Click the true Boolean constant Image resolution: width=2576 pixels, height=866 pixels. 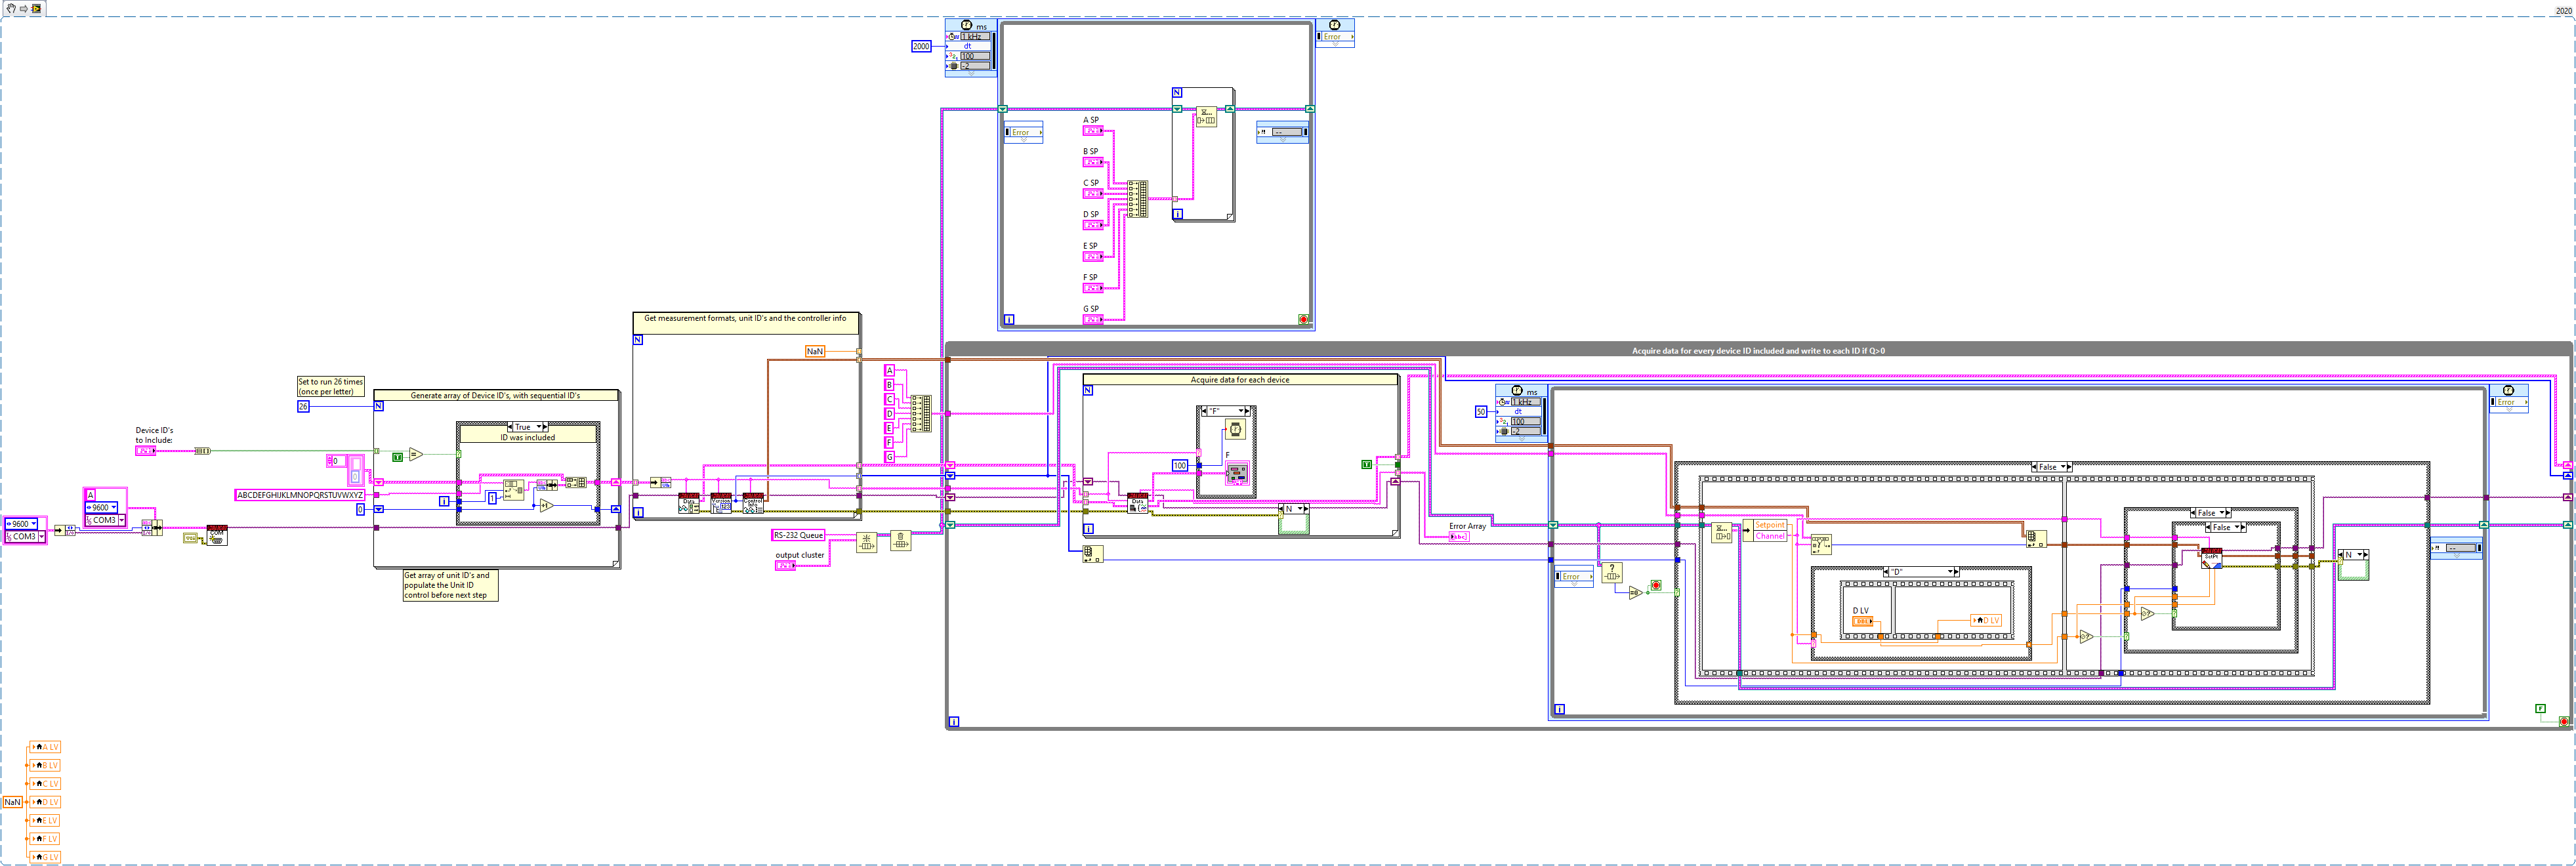point(397,457)
